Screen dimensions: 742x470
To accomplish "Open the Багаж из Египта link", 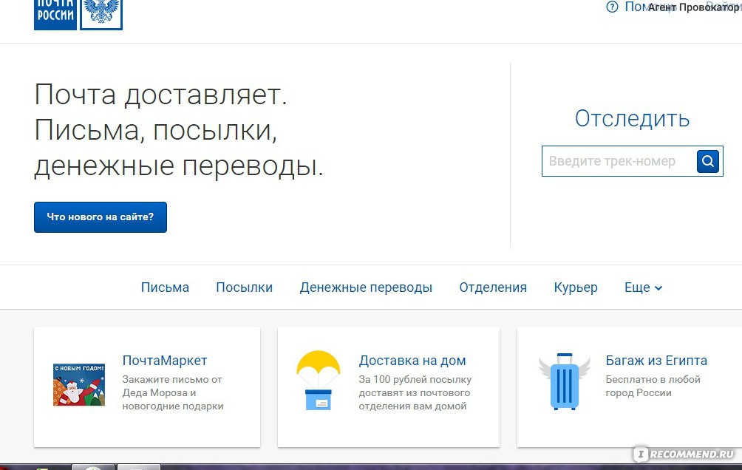I will pyautogui.click(x=656, y=361).
